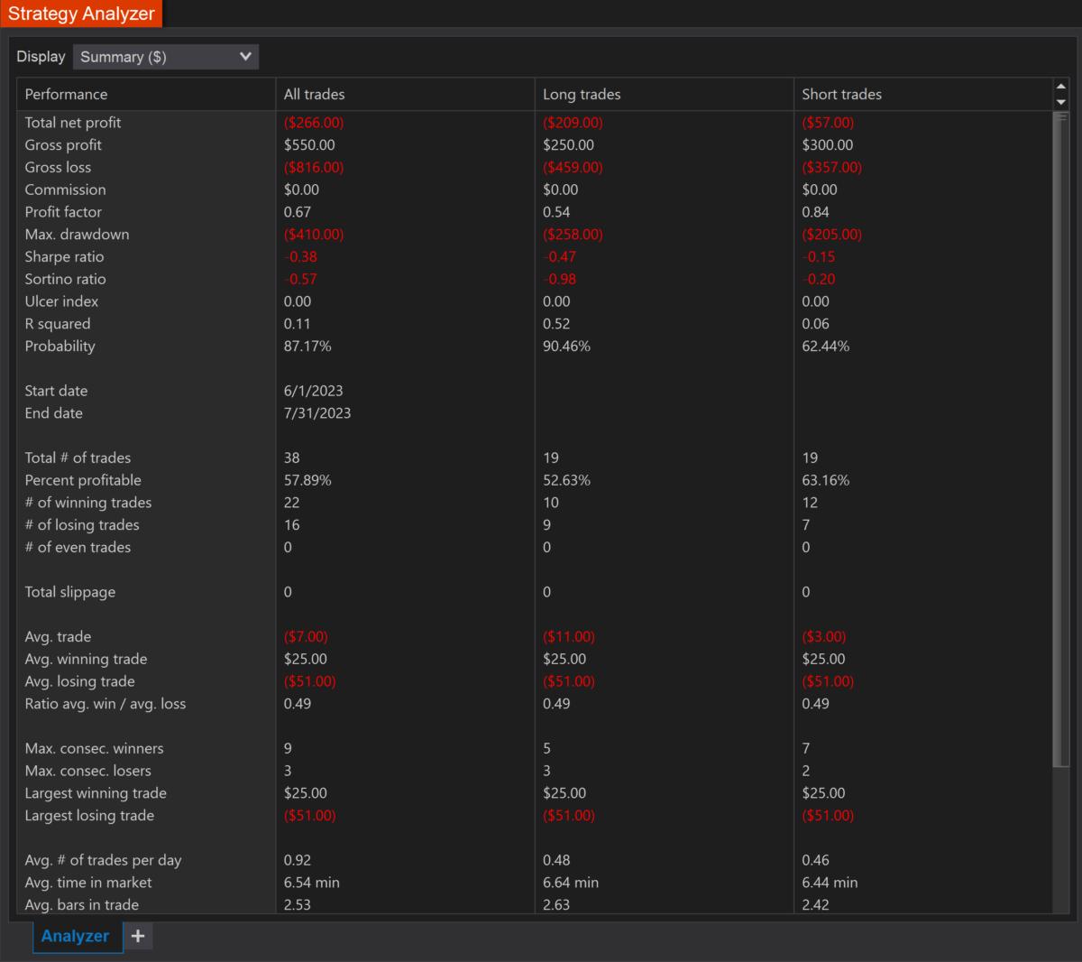Click the scroll up arrow in the table header
The height and width of the screenshot is (962, 1082).
click(1061, 87)
